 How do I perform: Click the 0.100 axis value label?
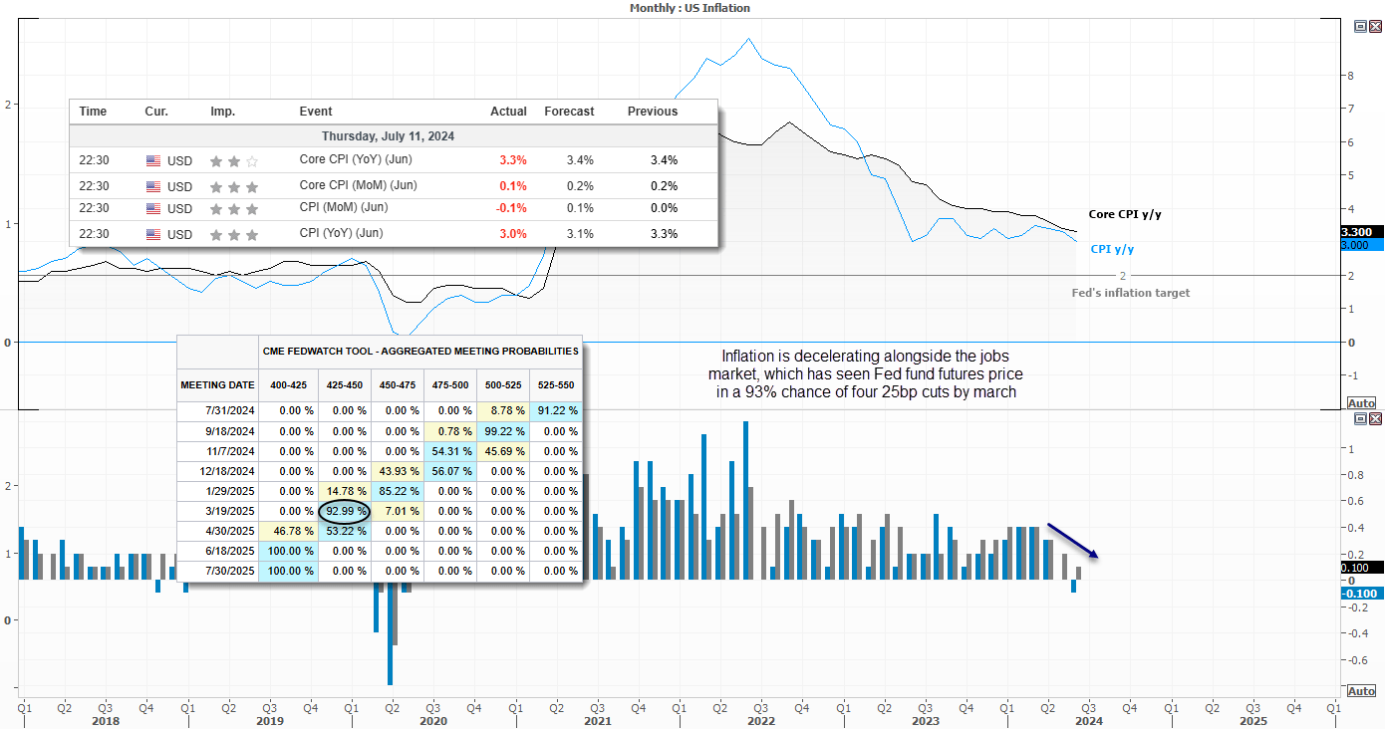coord(1361,567)
